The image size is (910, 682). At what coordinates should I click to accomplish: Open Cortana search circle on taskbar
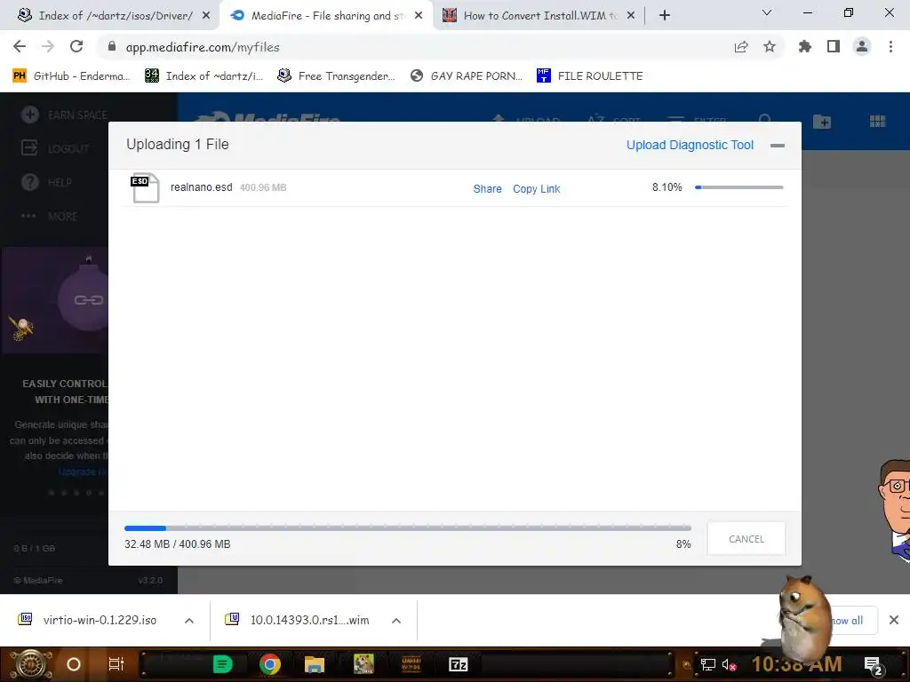click(x=74, y=664)
